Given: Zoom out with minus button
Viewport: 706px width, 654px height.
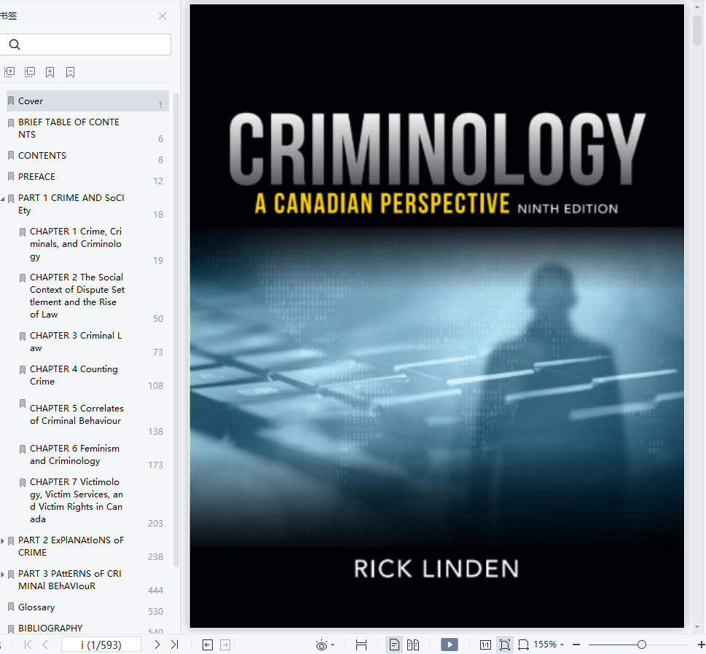Looking at the screenshot, I should (x=576, y=645).
